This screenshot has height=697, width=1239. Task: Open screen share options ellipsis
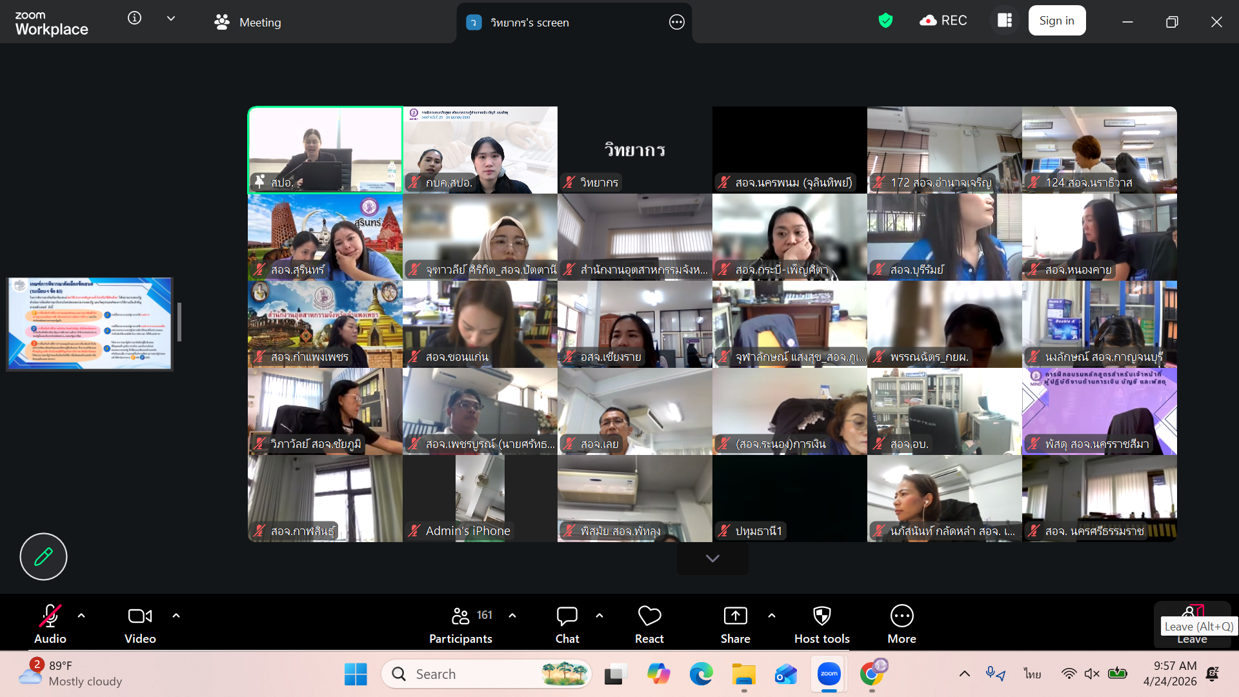coord(676,23)
